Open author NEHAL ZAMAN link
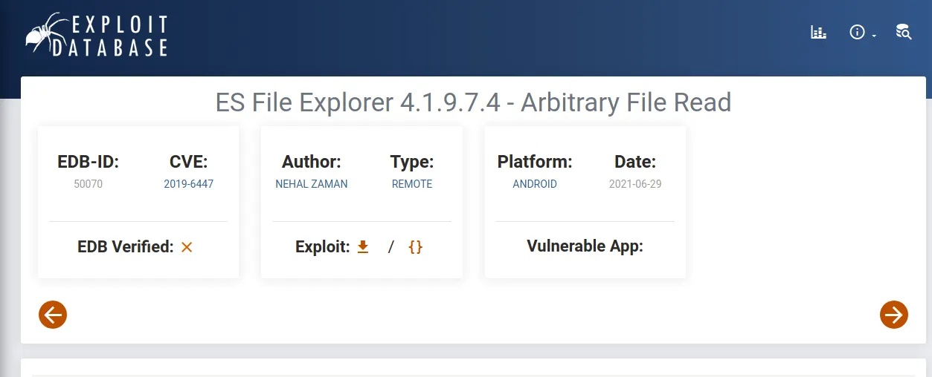This screenshot has height=377, width=932. click(312, 183)
